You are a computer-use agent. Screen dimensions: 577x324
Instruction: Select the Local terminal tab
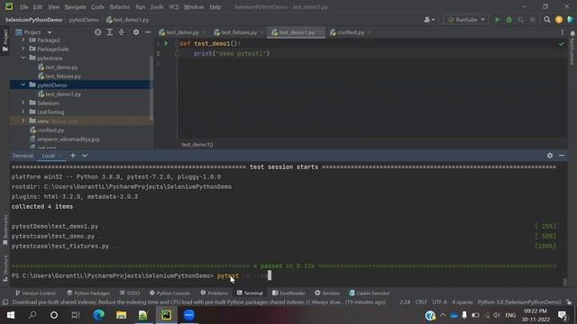click(x=48, y=156)
